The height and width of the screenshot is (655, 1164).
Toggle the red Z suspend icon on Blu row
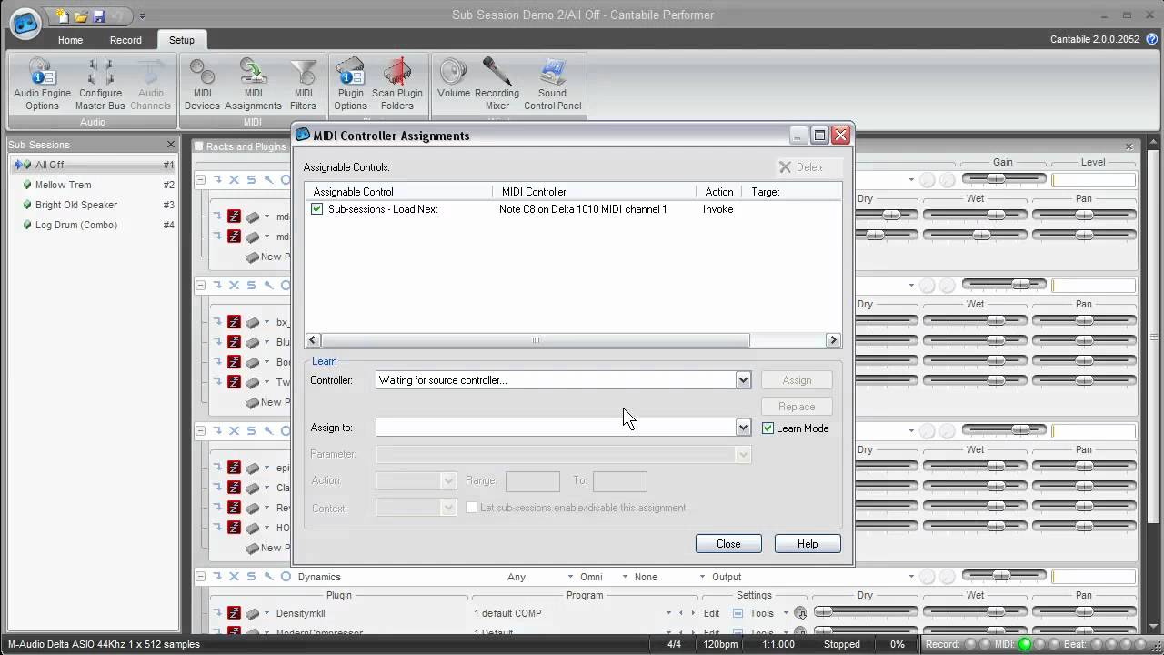tap(234, 342)
